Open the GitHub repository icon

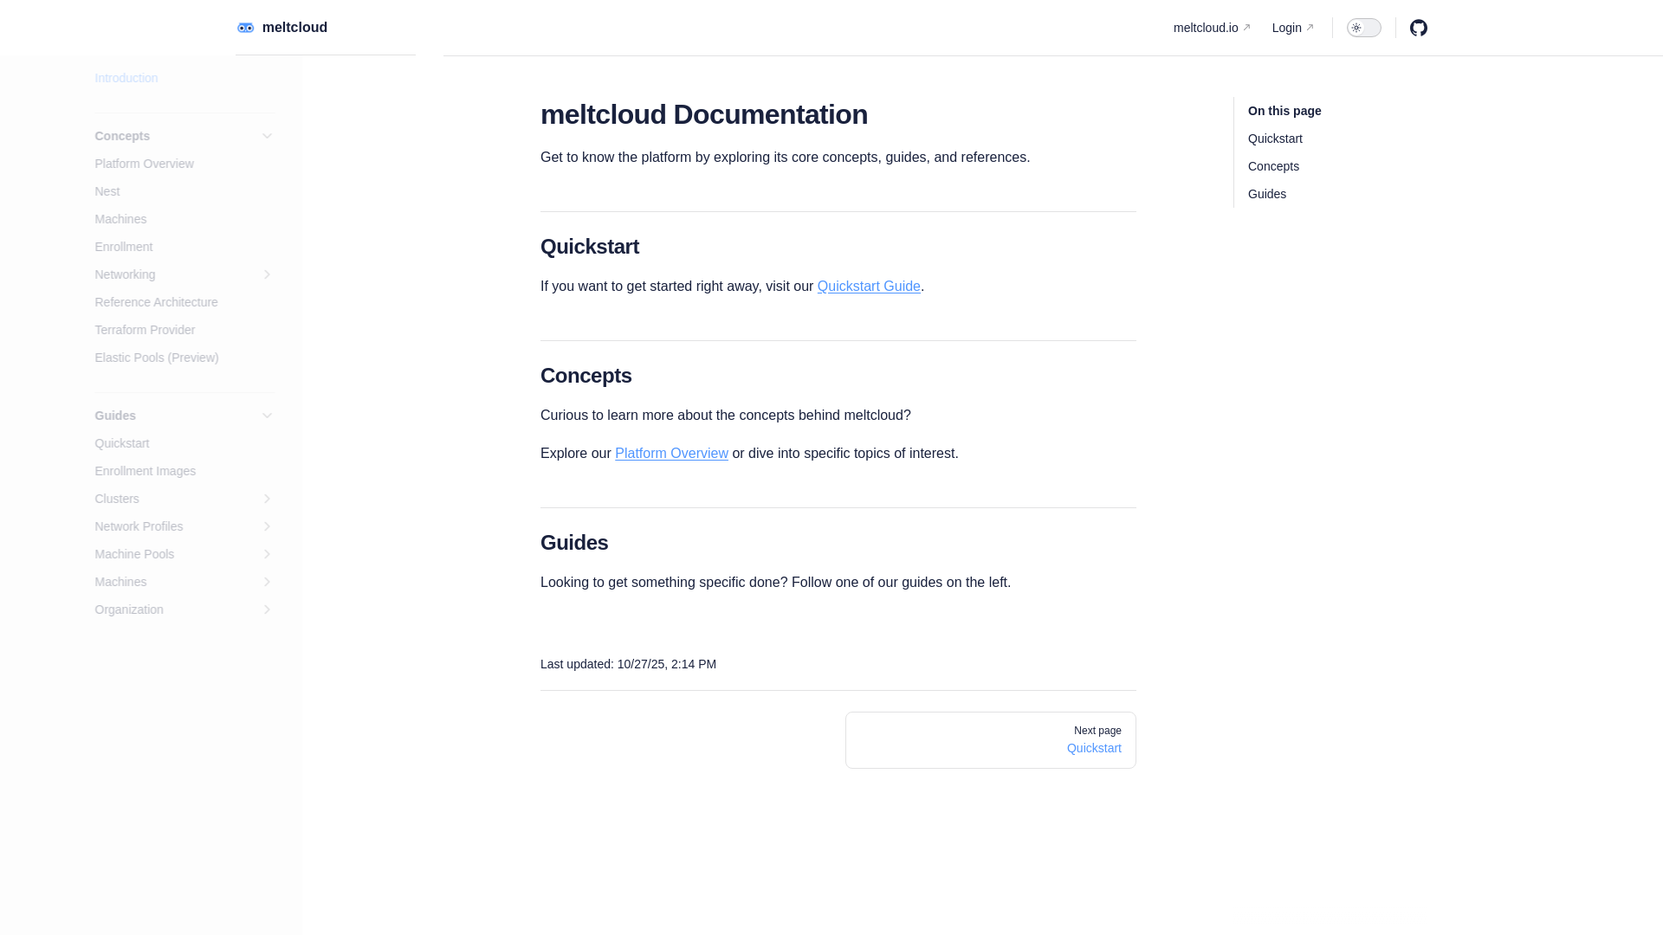click(x=1418, y=28)
